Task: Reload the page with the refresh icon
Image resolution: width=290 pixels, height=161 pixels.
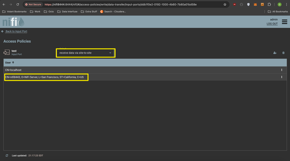Action: click(x=18, y=5)
